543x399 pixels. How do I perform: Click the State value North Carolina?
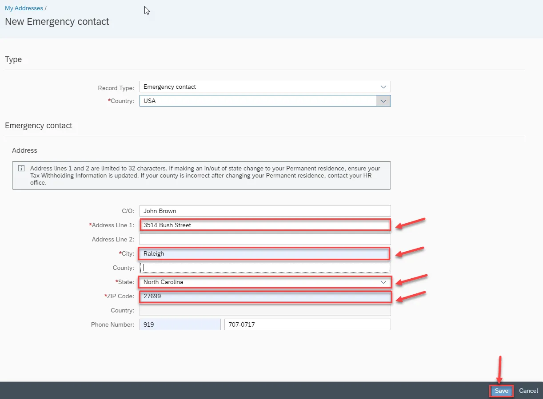point(163,282)
